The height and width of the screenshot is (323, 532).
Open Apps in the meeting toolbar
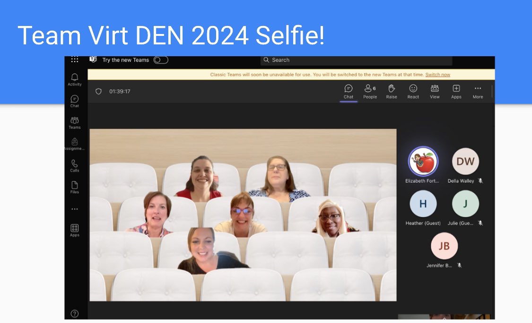[x=456, y=92]
